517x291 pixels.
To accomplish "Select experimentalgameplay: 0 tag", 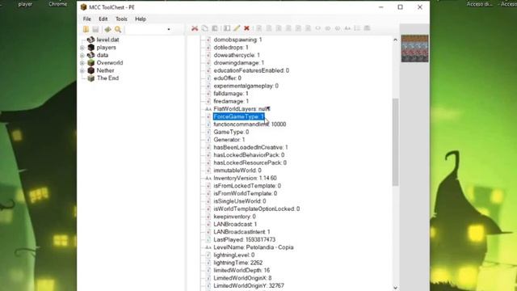I will 246,86.
